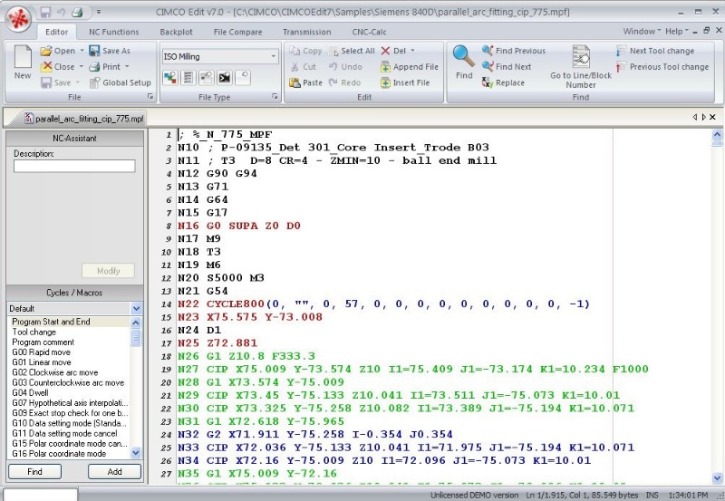
Task: Jump to Previous Tool change
Action: [662, 67]
